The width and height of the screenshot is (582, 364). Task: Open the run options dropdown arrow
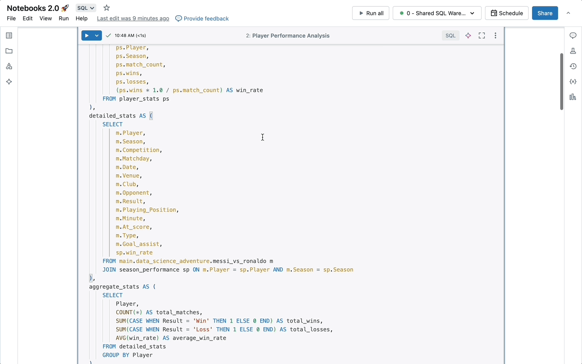click(97, 35)
